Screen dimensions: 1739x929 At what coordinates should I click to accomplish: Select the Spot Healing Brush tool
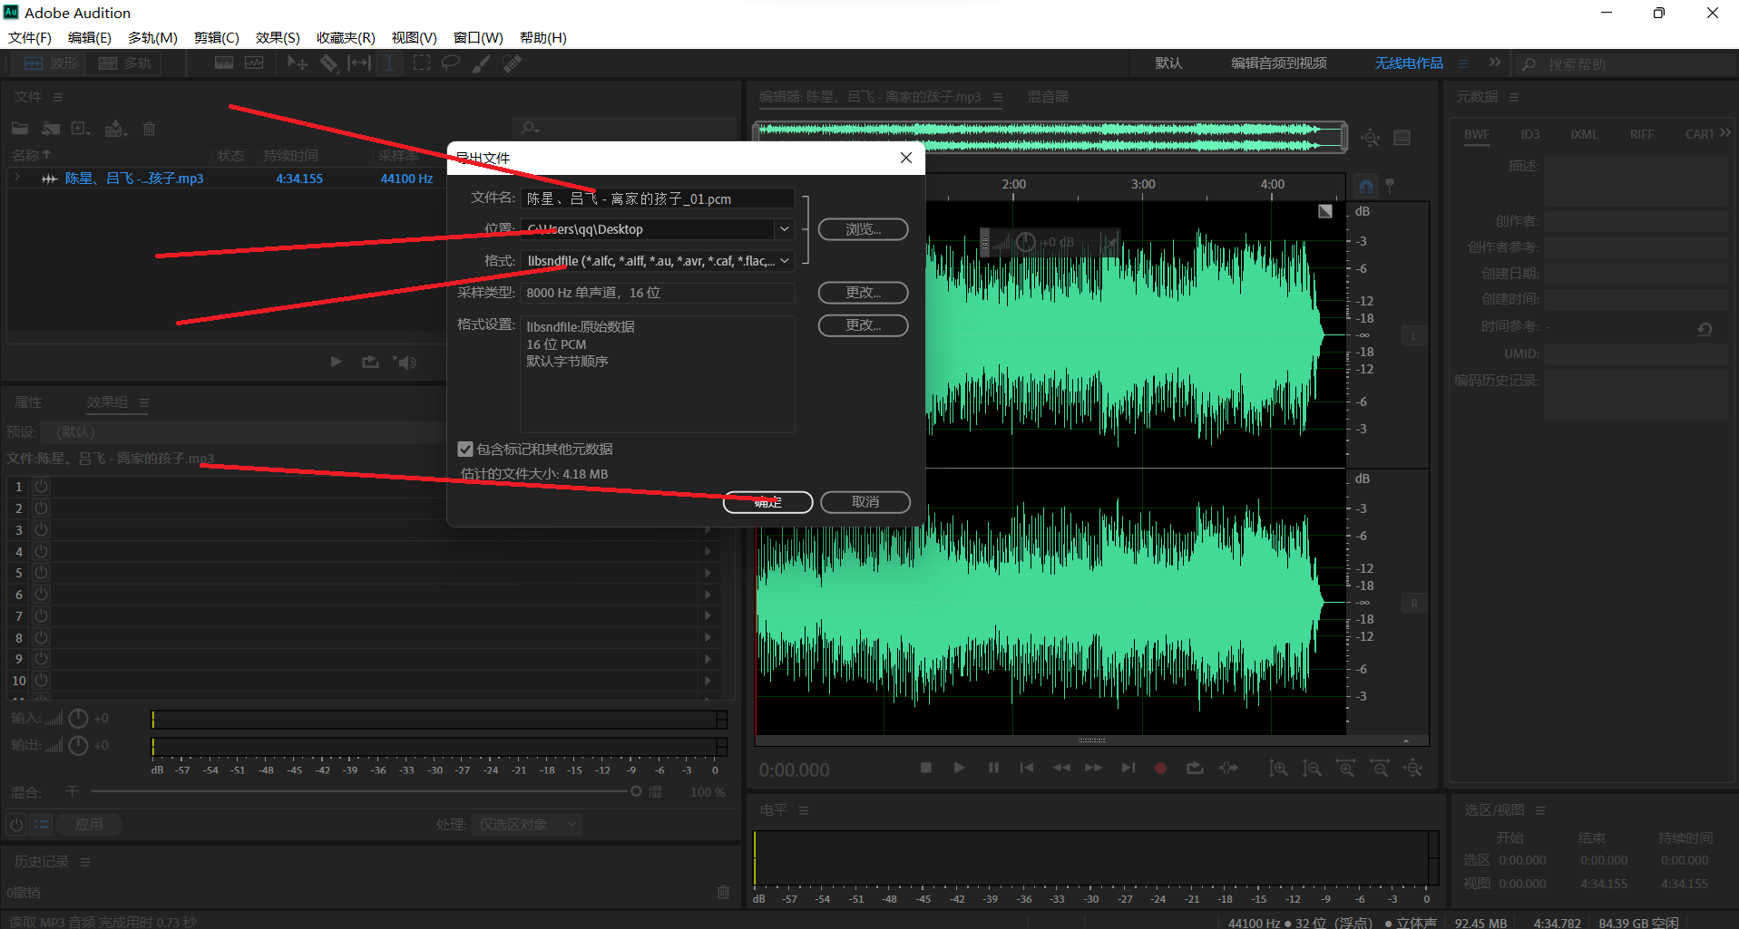(513, 63)
